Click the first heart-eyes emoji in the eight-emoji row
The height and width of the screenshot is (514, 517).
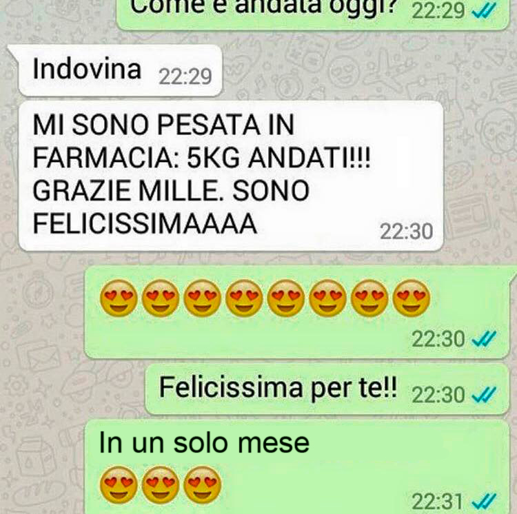click(x=119, y=298)
